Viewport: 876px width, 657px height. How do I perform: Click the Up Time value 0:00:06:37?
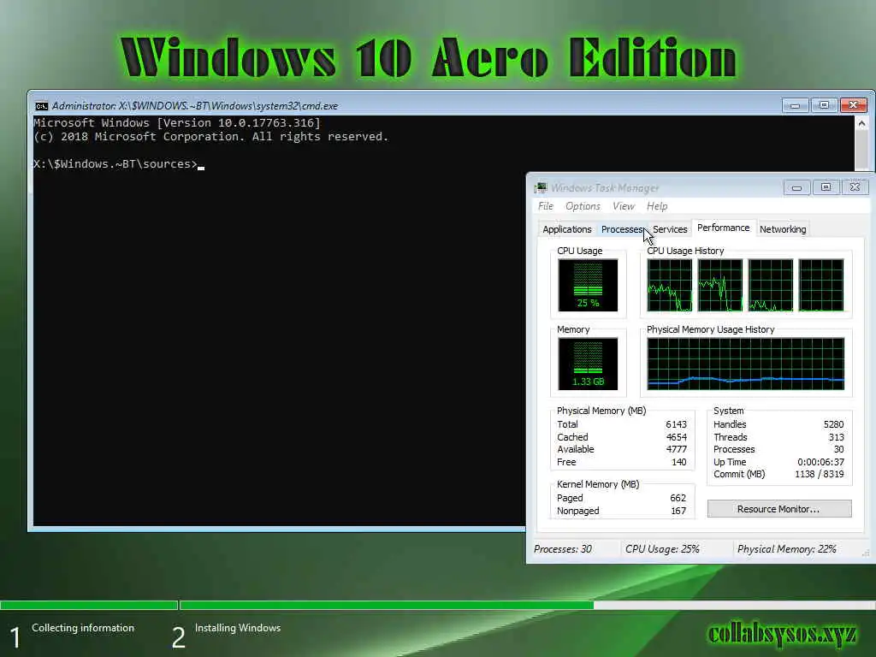click(x=820, y=462)
